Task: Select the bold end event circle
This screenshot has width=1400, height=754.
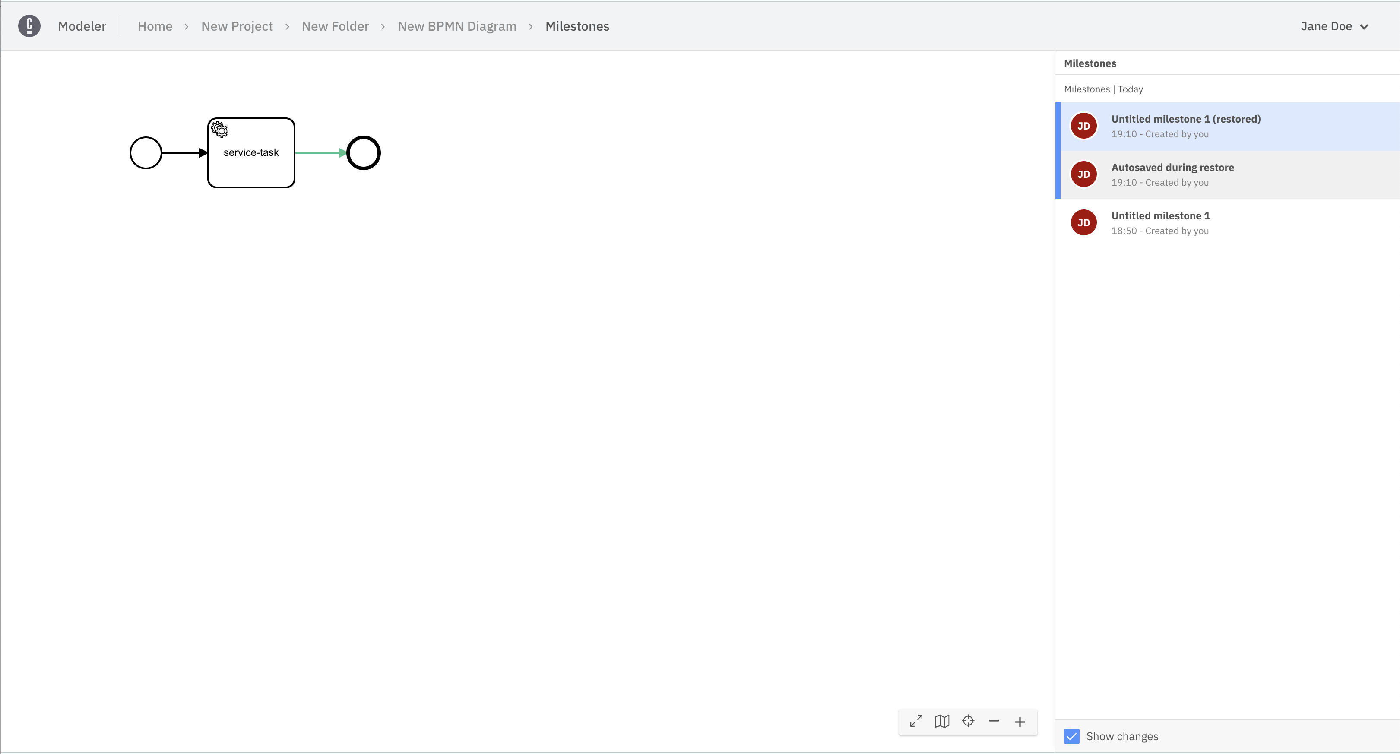Action: pos(364,153)
